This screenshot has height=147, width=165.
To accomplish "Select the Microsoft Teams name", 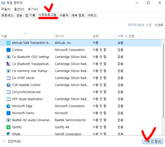I will point(23,113).
